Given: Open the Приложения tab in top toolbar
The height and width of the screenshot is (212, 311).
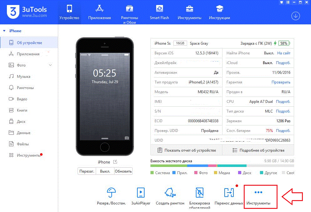Looking at the screenshot, I should [x=99, y=12].
